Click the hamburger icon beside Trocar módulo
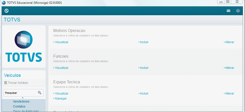The image size is (245, 112). click(x=6, y=83)
